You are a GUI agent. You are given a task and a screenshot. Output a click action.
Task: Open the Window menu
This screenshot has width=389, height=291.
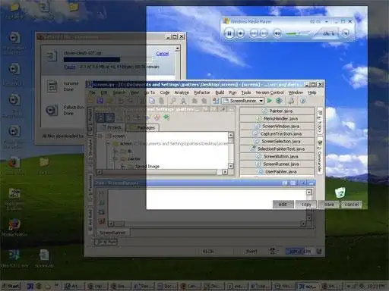point(296,92)
